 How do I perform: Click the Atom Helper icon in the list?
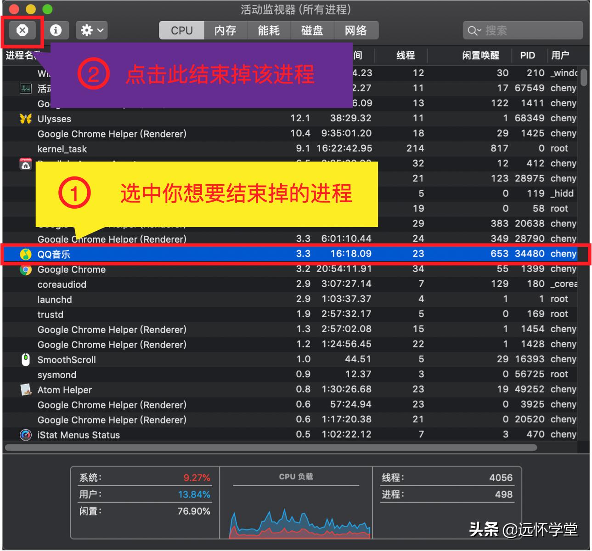(x=26, y=390)
